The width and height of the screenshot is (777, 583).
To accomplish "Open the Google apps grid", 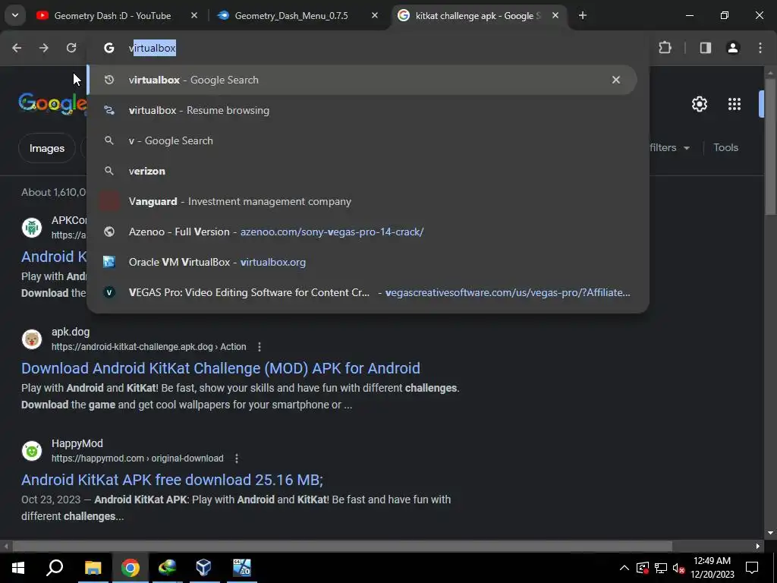I will (x=735, y=104).
